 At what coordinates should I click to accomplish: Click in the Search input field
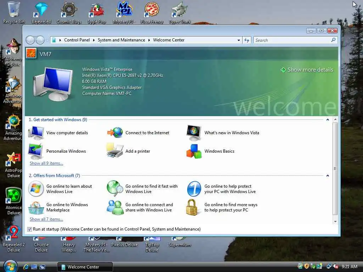[x=292, y=40]
